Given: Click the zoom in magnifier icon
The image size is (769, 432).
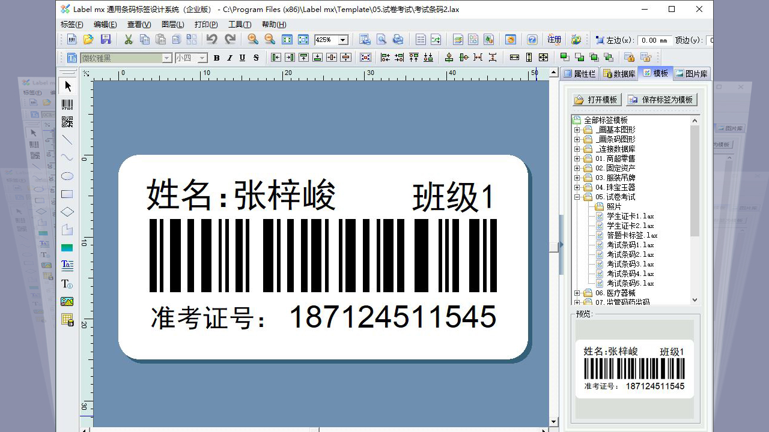Looking at the screenshot, I should 252,39.
